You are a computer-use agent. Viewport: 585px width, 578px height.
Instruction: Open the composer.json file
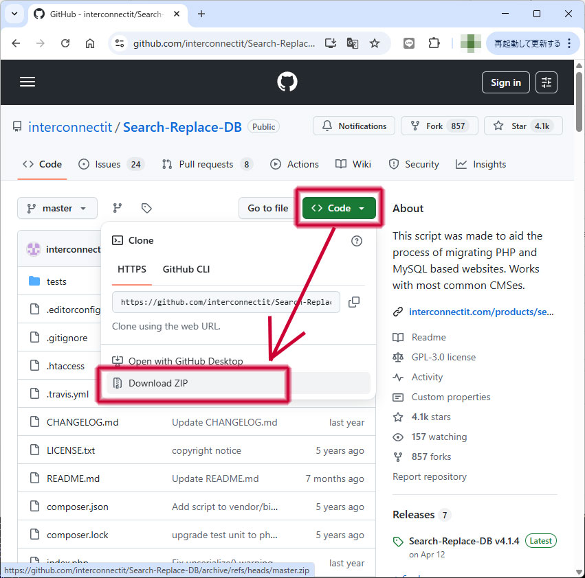[78, 507]
